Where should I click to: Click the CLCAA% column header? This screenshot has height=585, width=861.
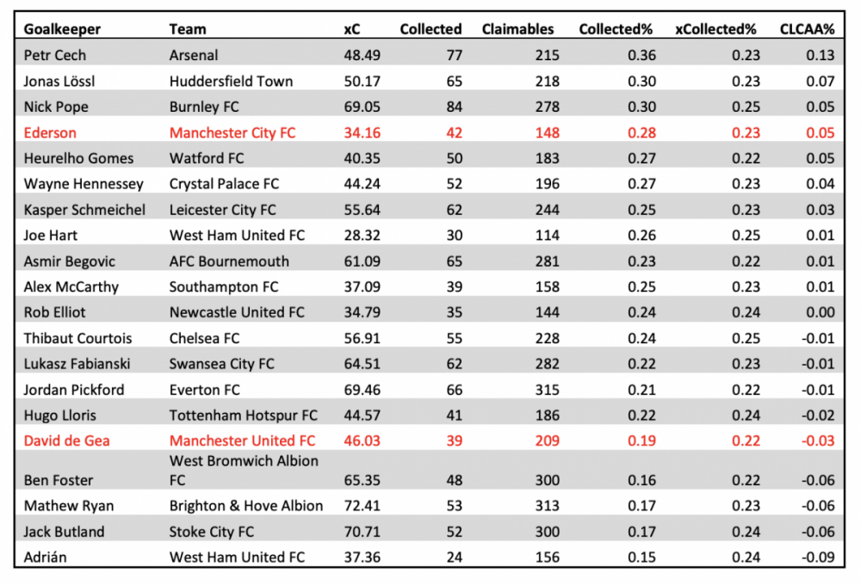[808, 29]
